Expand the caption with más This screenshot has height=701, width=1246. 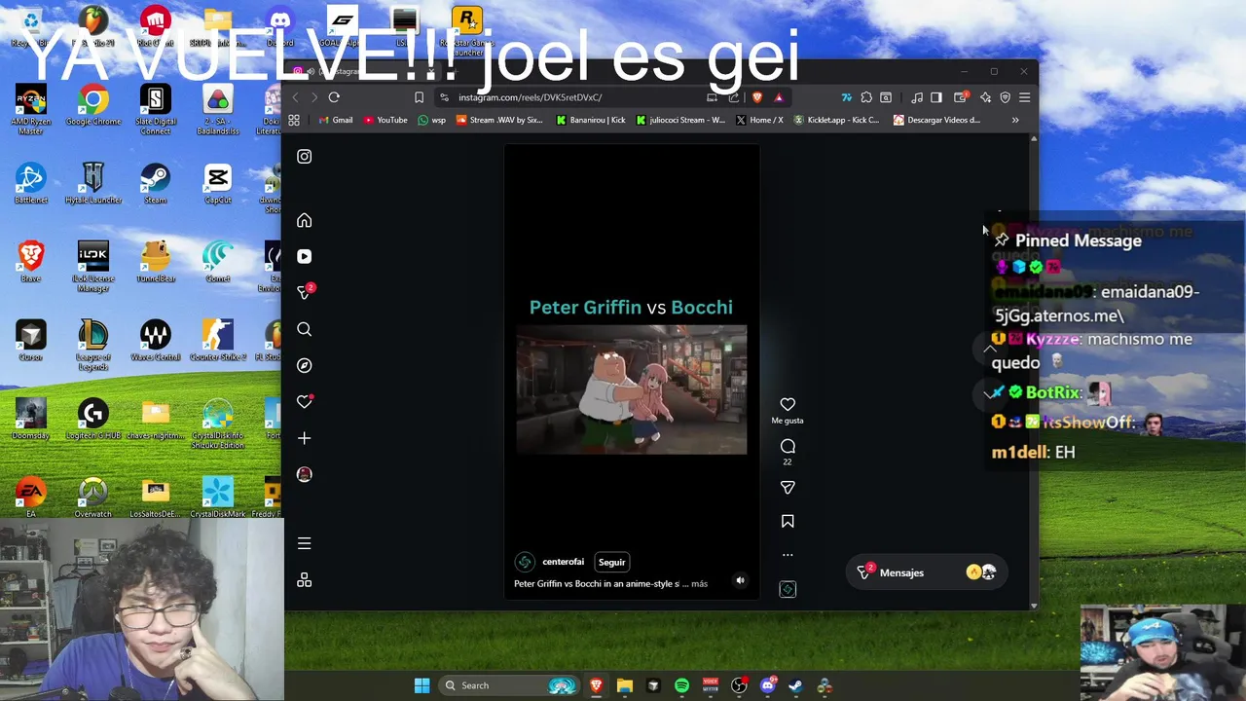699,584
